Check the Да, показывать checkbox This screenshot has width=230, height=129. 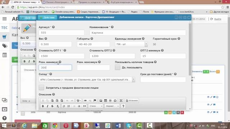coord(118,67)
